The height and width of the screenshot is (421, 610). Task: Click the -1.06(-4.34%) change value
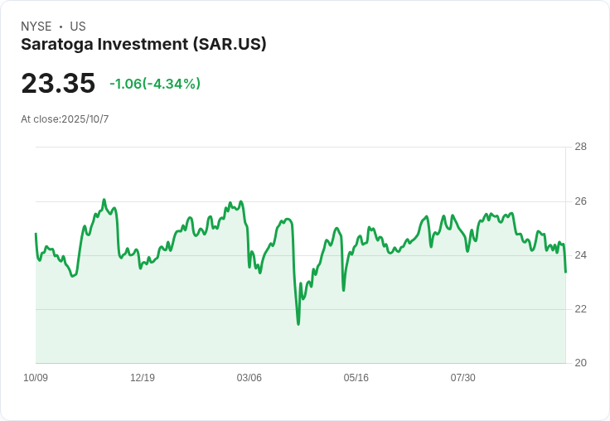155,84
